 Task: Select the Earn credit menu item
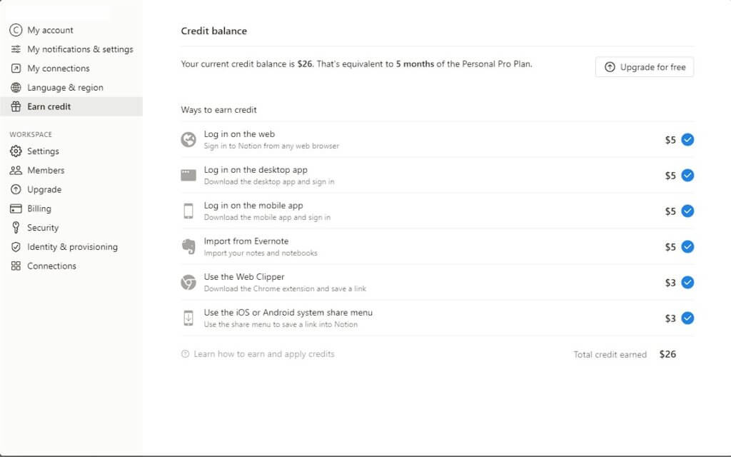tap(71, 106)
